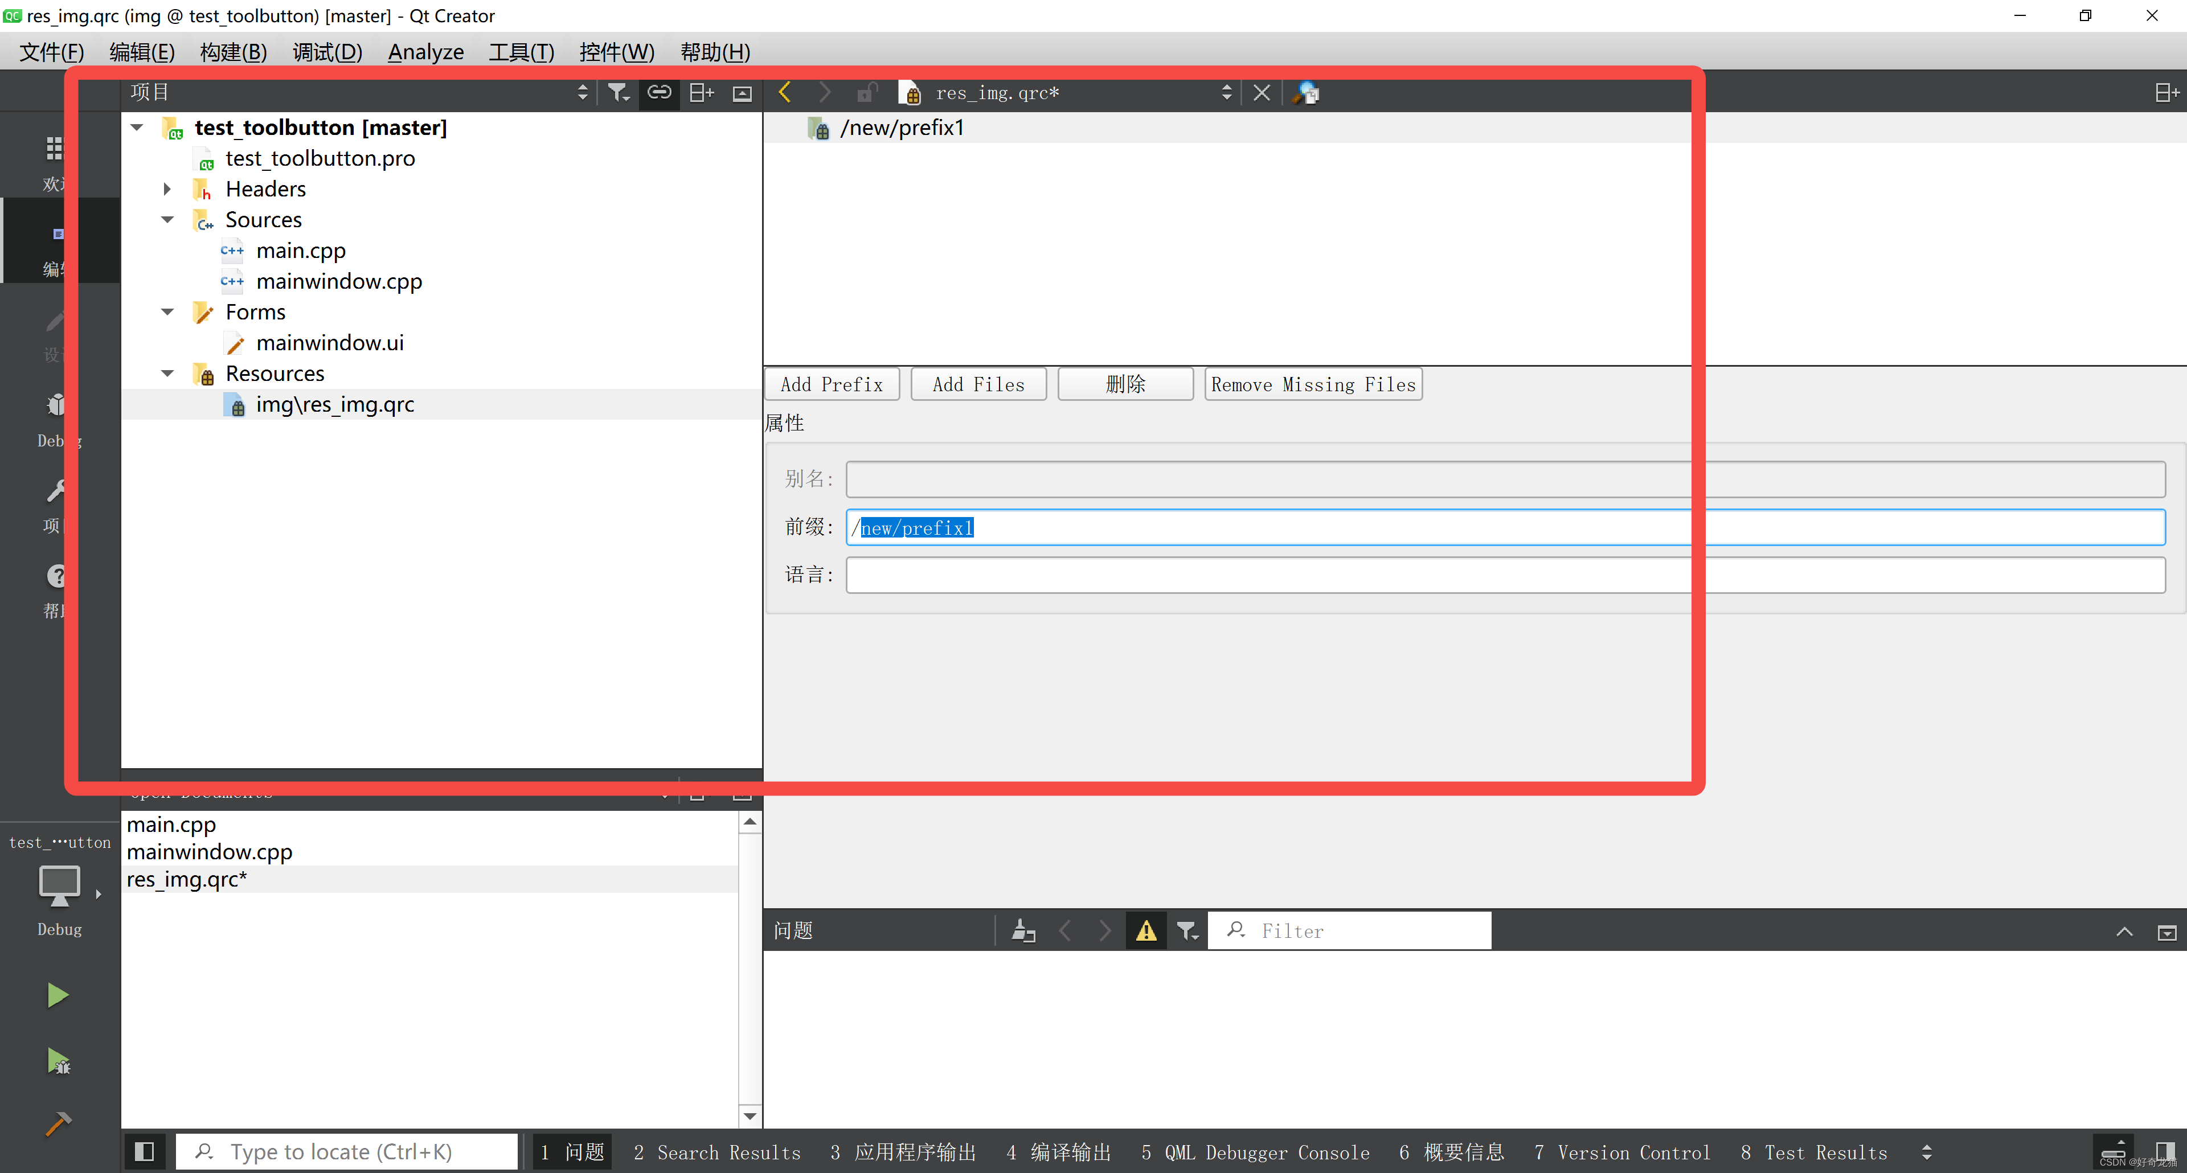This screenshot has height=1173, width=2187.
Task: Close the project side panel icon
Action: (x=742, y=92)
